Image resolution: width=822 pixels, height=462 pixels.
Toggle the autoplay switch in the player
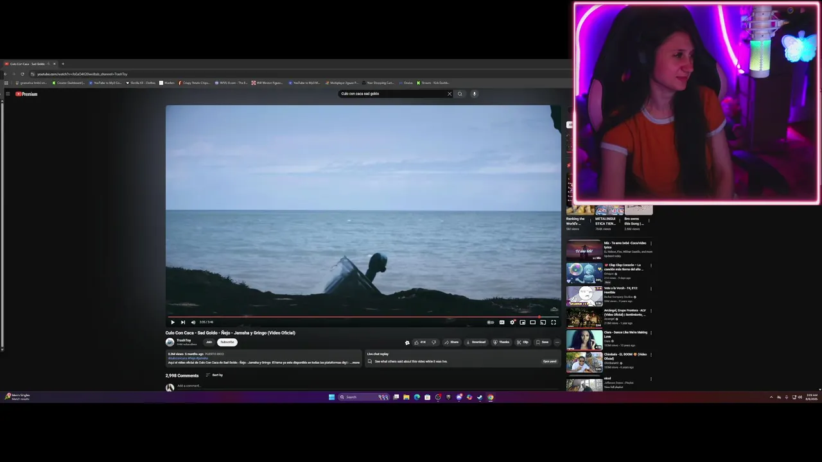(491, 322)
